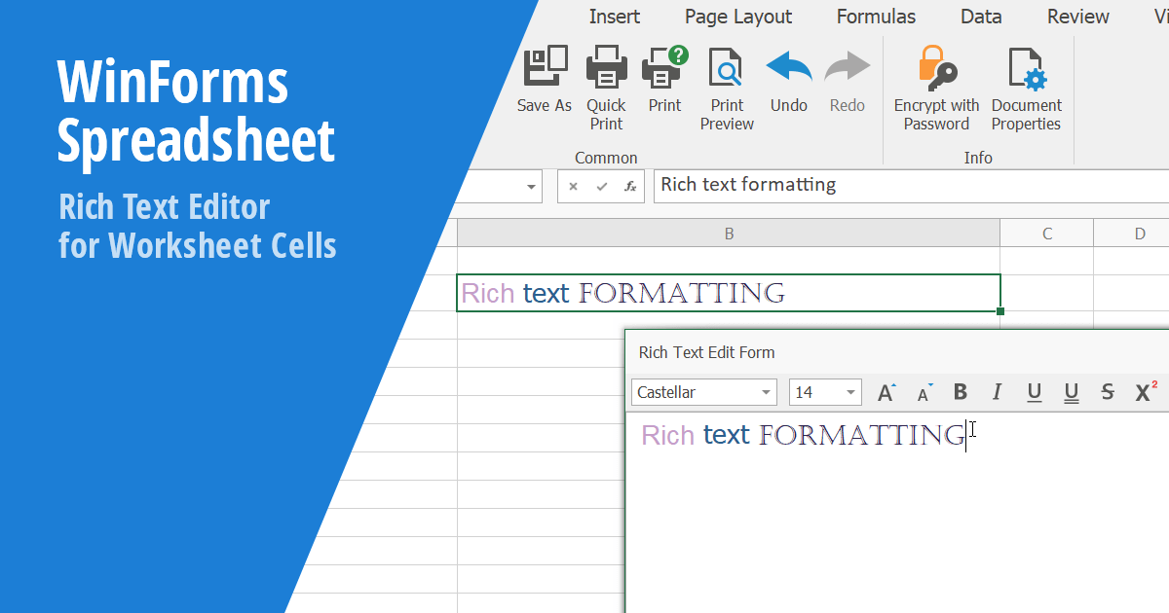Toggle italic formatting
Viewport: 1169px width, 613px height.
click(997, 391)
